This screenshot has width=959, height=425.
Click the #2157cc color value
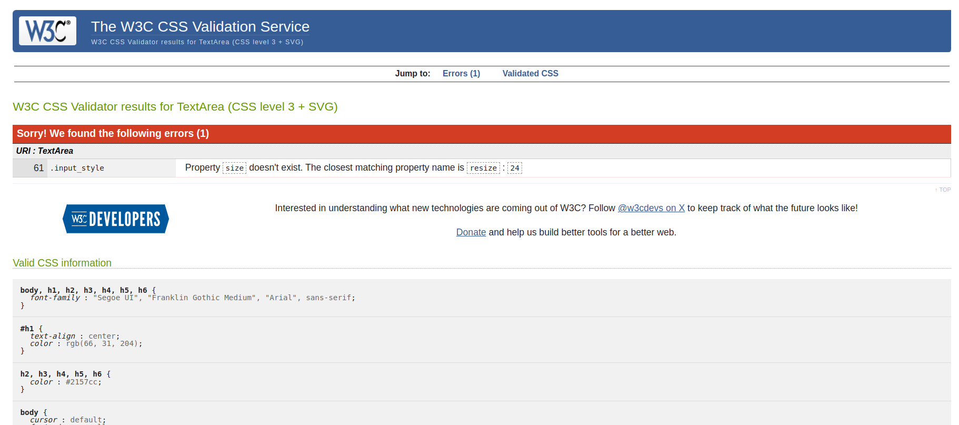[82, 382]
